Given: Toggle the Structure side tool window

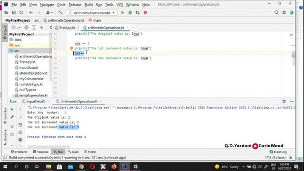Looking at the screenshot, I should 5,137.
